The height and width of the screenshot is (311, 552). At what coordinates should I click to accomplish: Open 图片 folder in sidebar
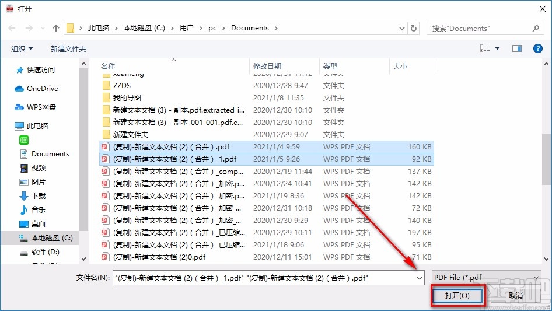pos(33,181)
